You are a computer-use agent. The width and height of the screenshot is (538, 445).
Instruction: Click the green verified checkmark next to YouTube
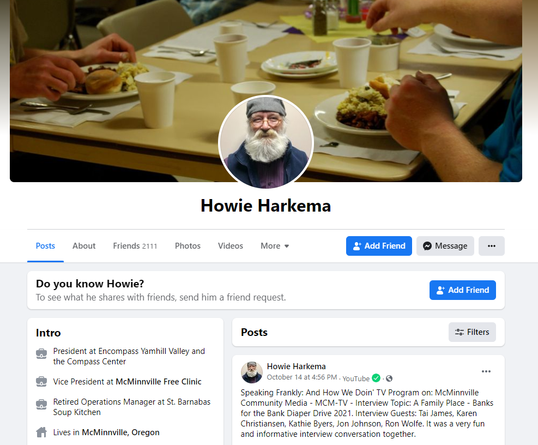coord(376,378)
